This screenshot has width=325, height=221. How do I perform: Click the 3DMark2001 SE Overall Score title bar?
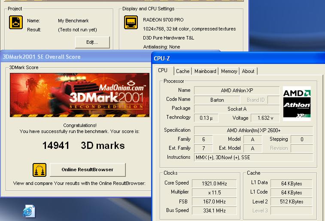[76, 57]
